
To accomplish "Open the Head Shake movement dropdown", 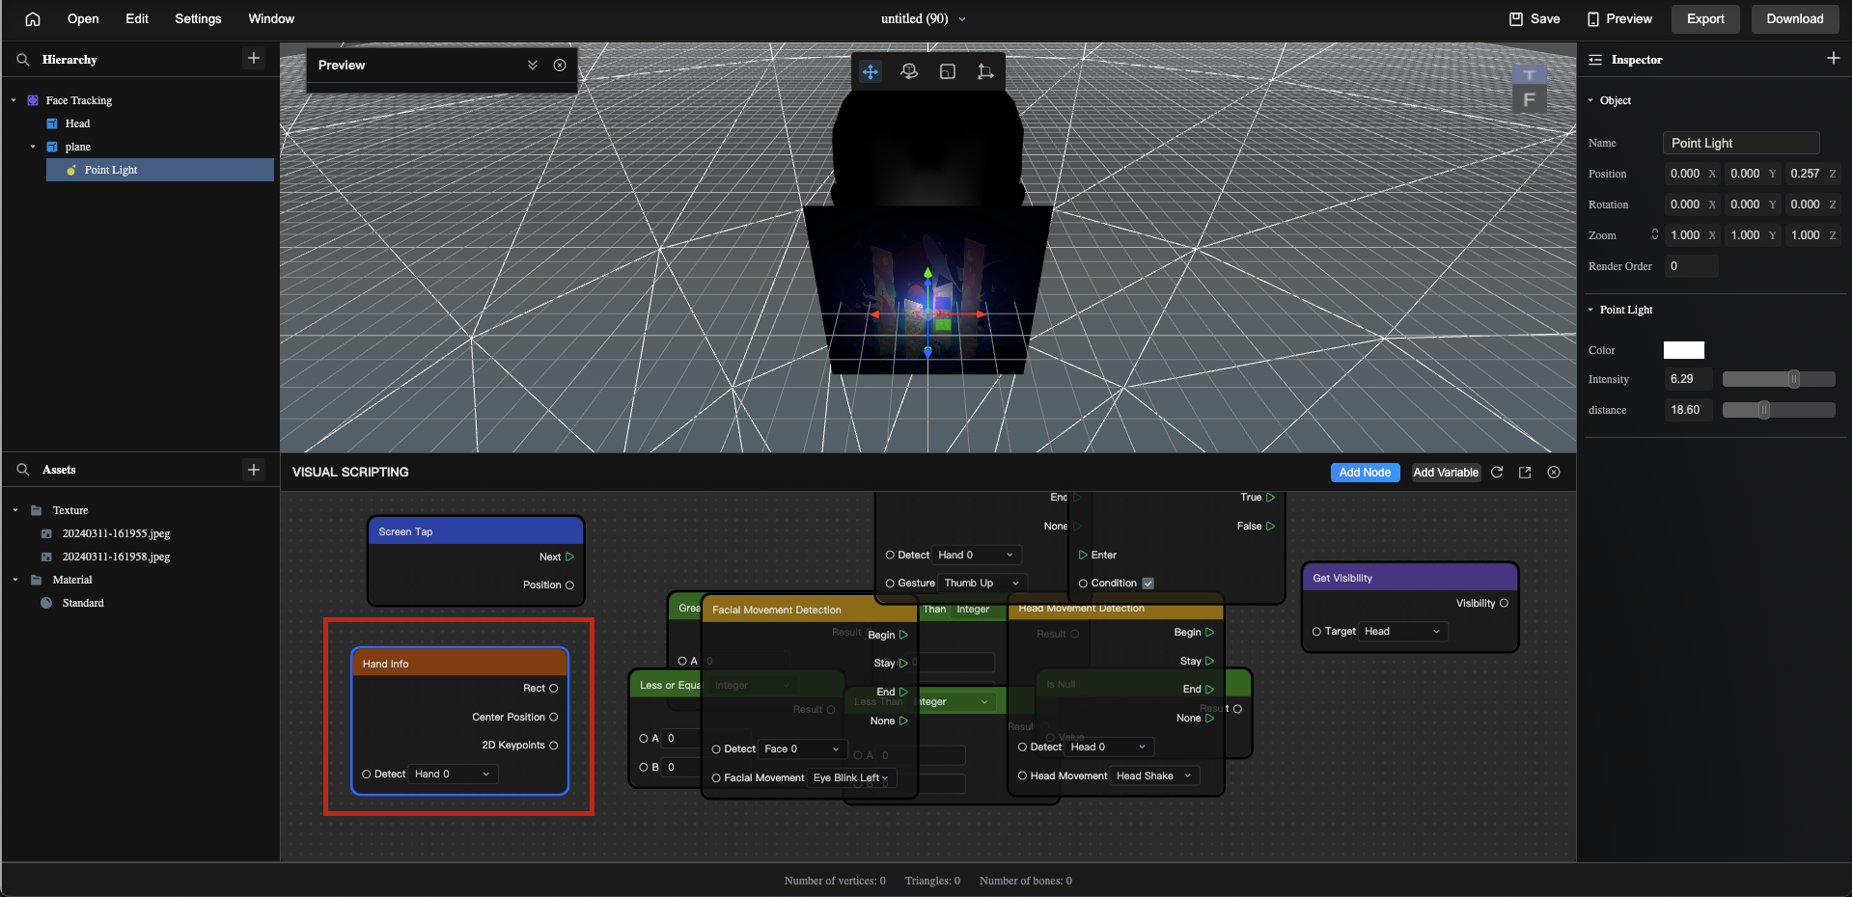I will click(1154, 775).
